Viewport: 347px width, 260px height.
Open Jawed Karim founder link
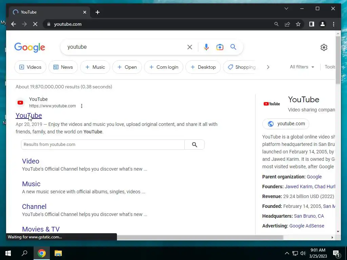(x=299, y=187)
